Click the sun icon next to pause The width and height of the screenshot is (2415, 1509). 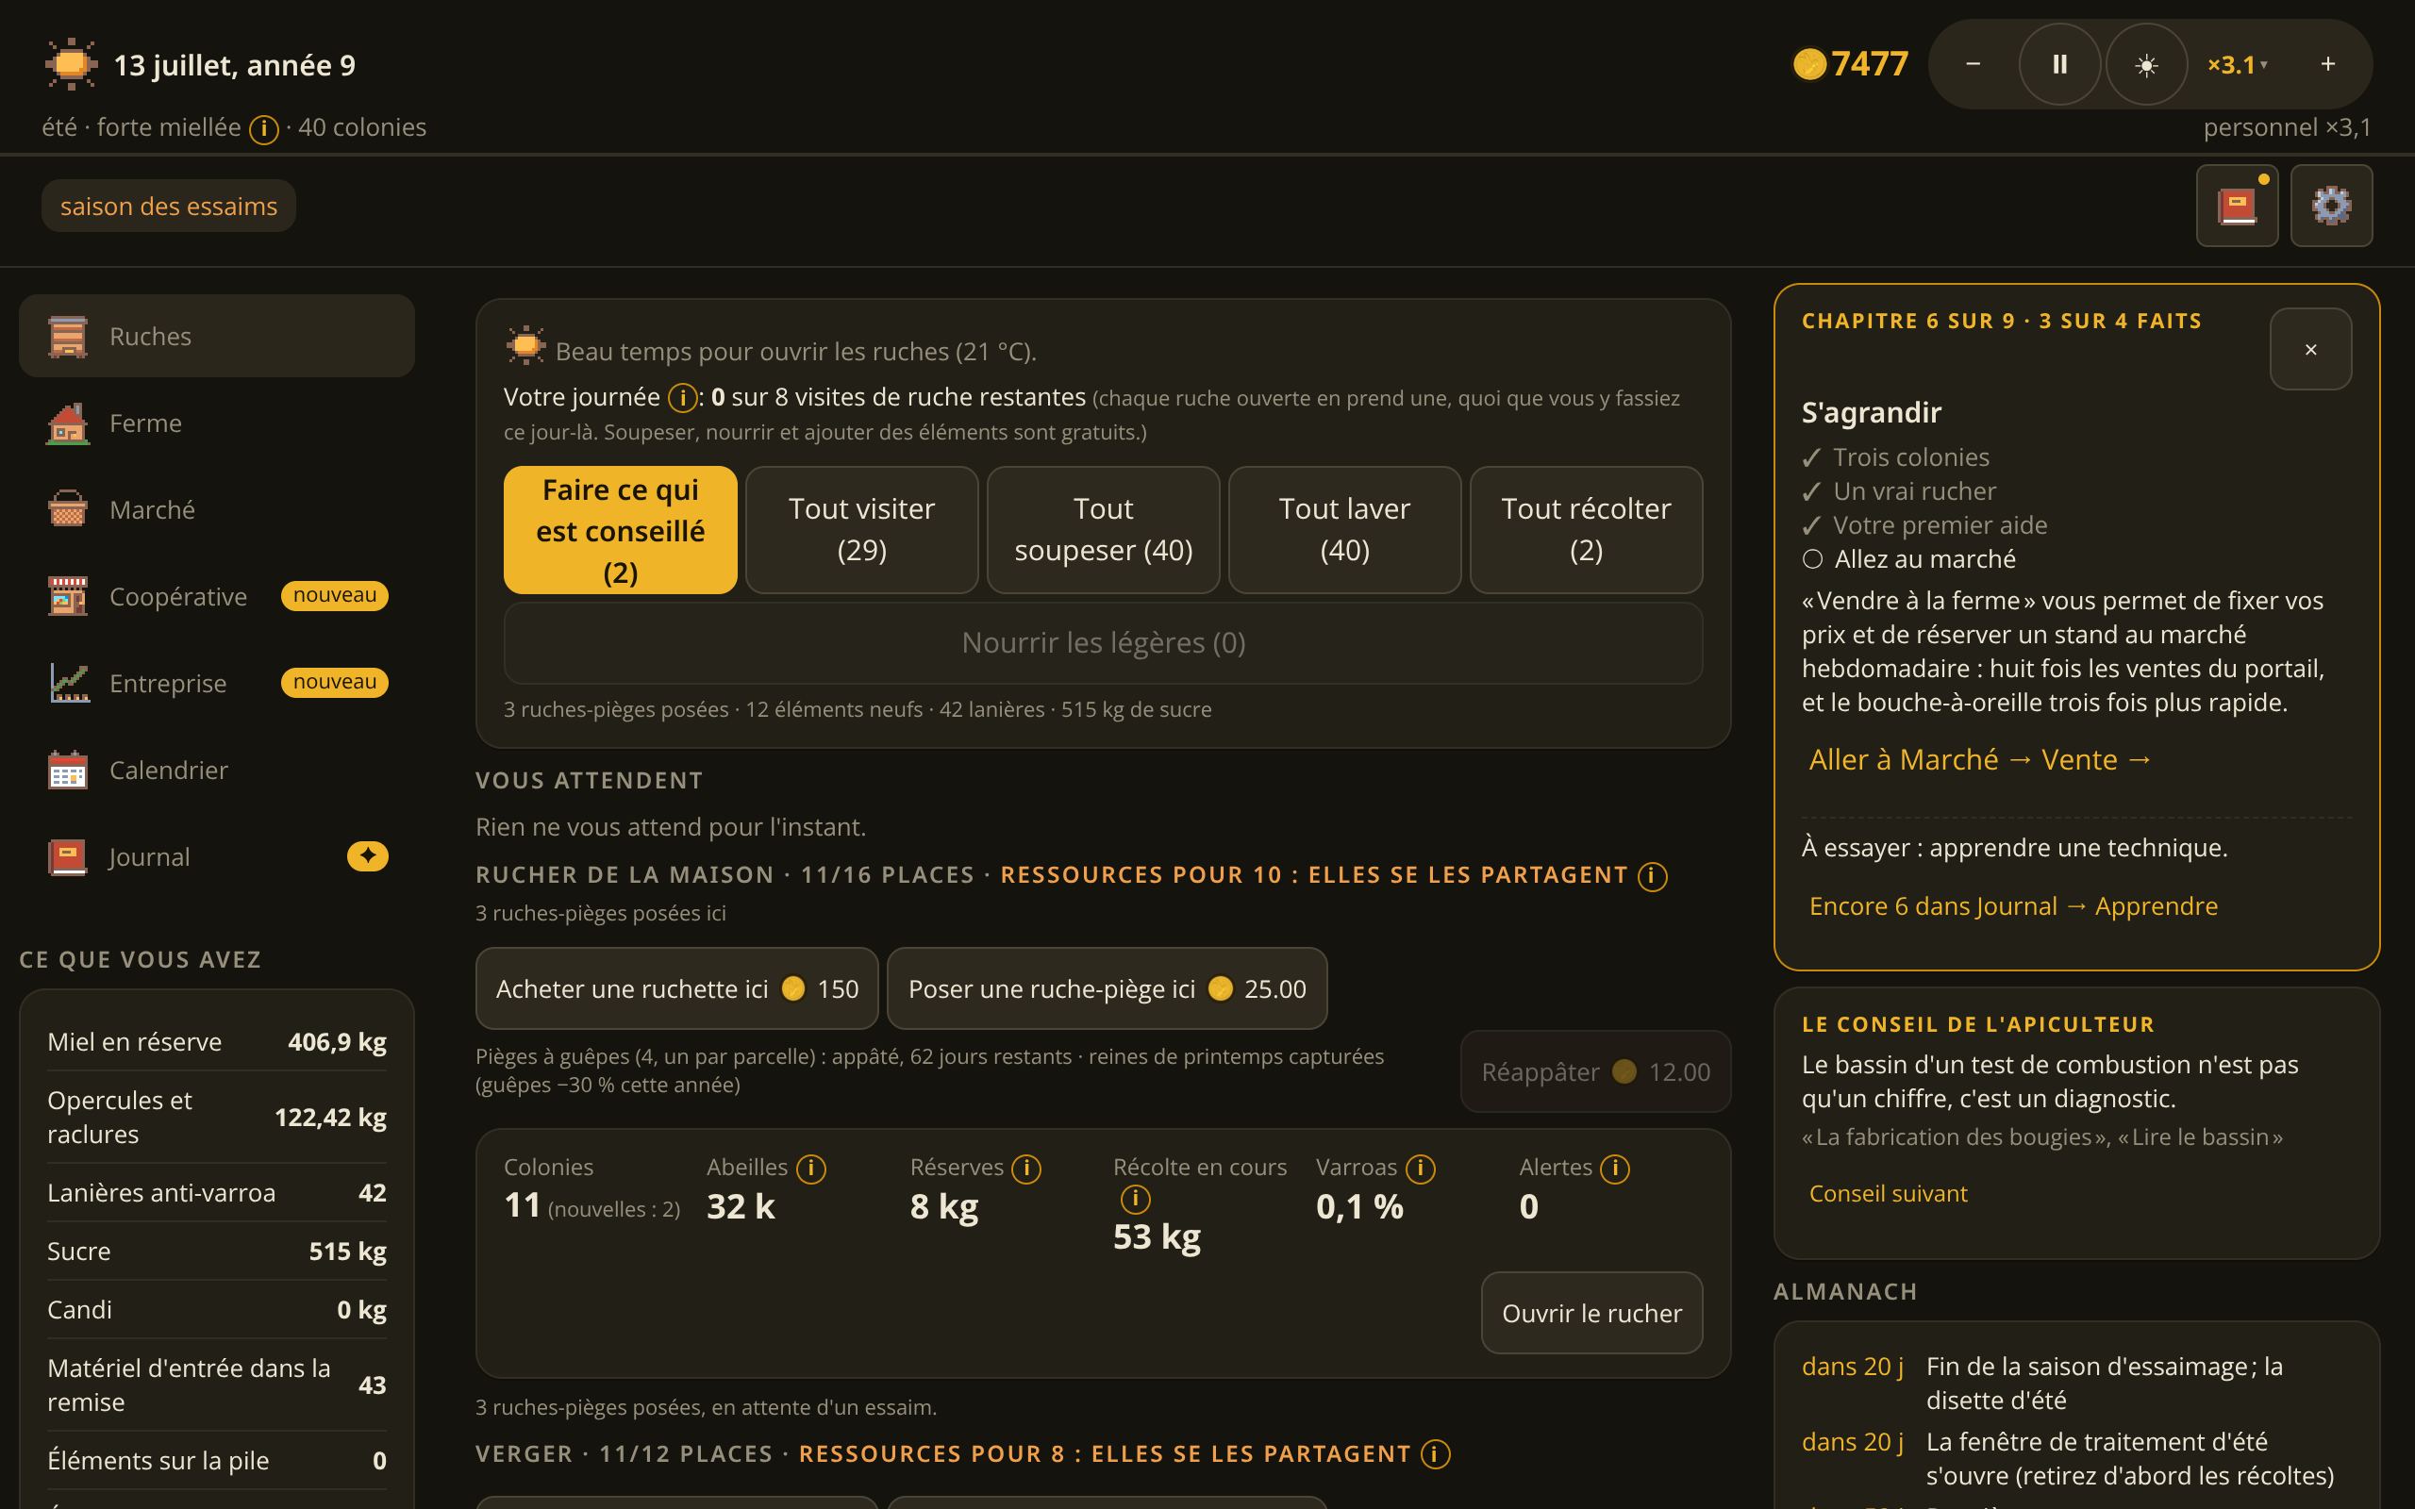click(x=2146, y=65)
